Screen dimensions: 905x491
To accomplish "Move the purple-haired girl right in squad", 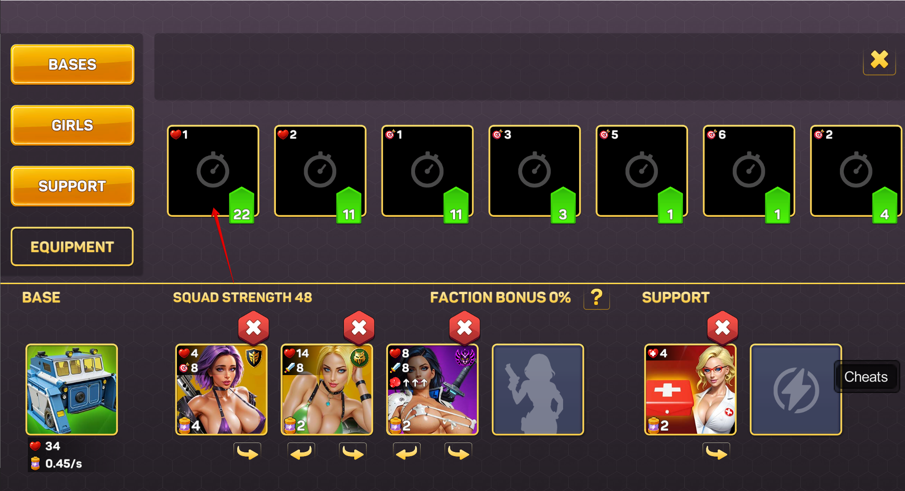I will (x=248, y=453).
